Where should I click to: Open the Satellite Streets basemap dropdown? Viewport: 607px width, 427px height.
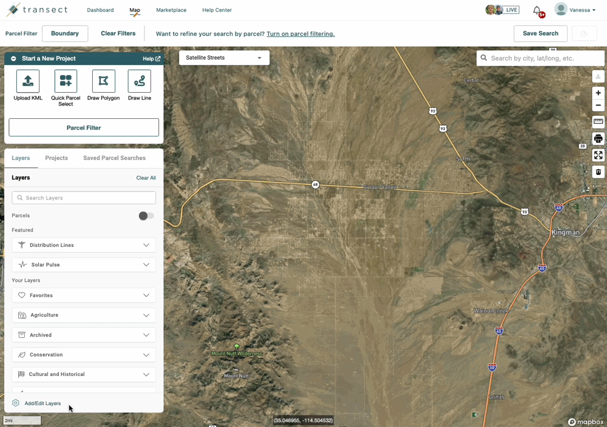click(224, 58)
